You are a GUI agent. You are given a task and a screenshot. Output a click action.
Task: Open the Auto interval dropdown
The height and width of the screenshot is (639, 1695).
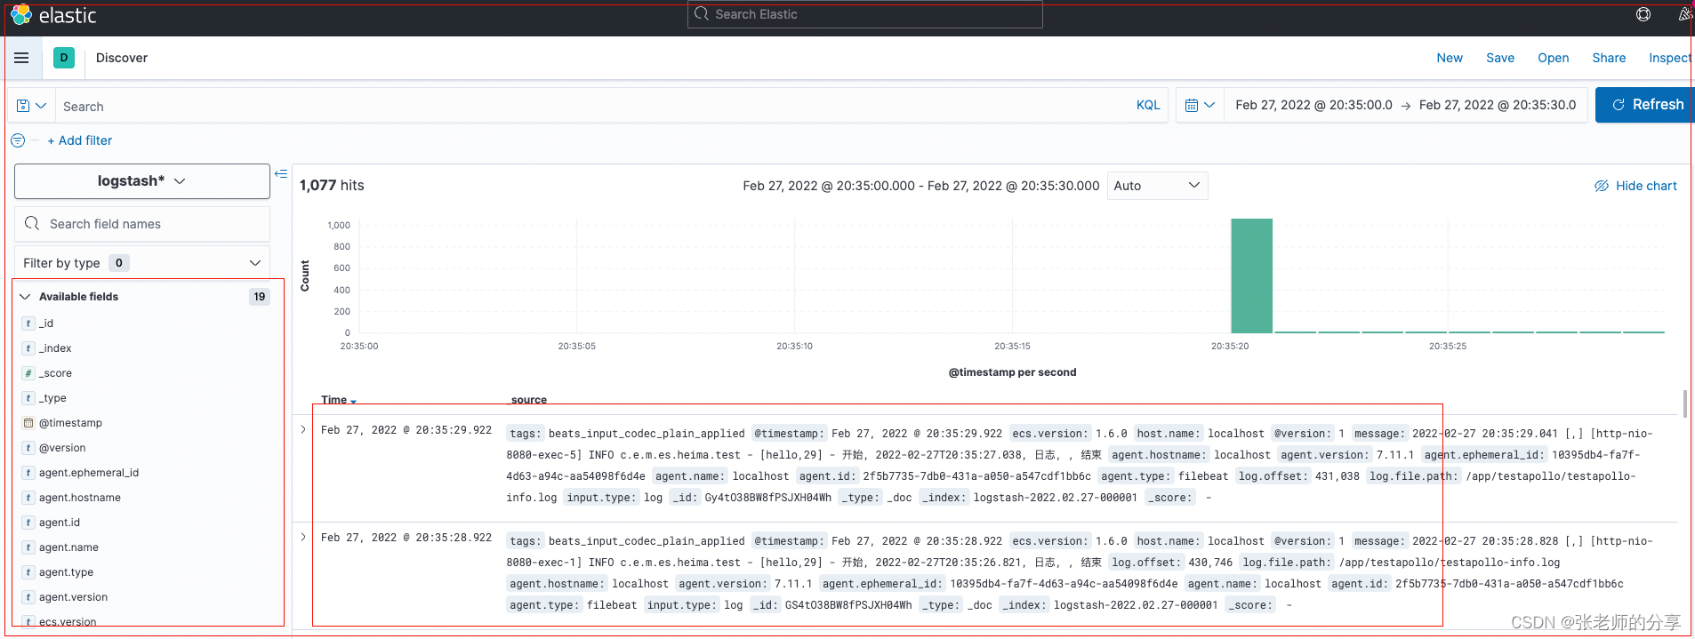tap(1157, 186)
